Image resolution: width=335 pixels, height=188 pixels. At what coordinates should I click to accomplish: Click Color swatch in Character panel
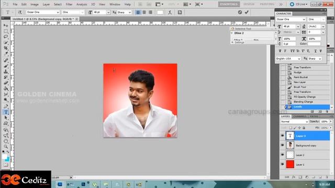pyautogui.click(x=314, y=44)
